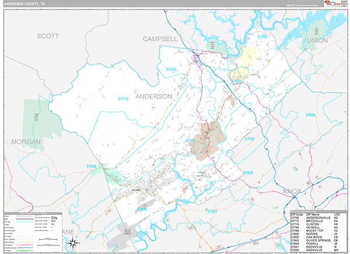This screenshot has width=350, height=254.
Task: Select the KNOX county label
Action: 292,191
